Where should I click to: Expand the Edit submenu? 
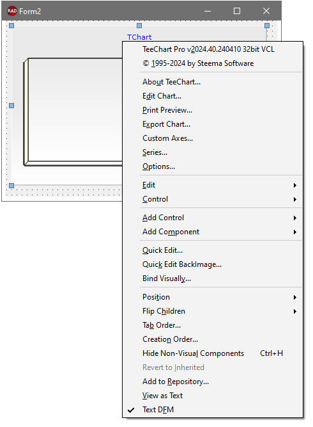[213, 185]
